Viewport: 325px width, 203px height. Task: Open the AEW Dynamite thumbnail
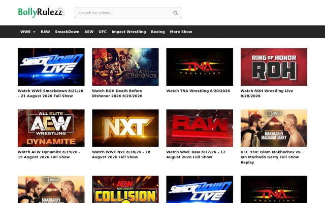51,128
